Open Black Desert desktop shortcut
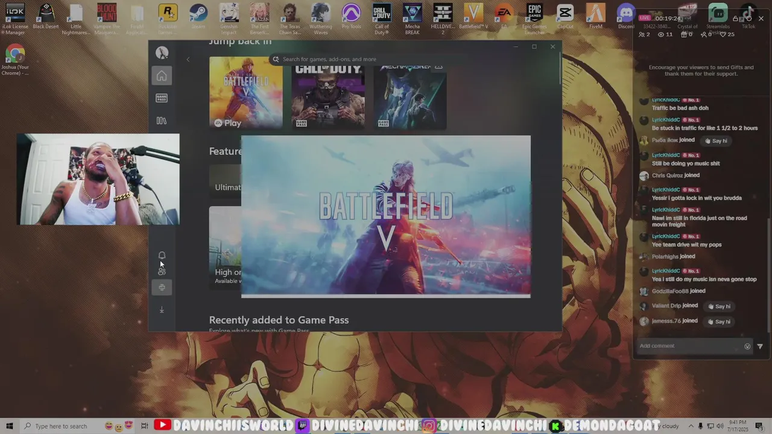This screenshot has height=434, width=772. (46, 17)
